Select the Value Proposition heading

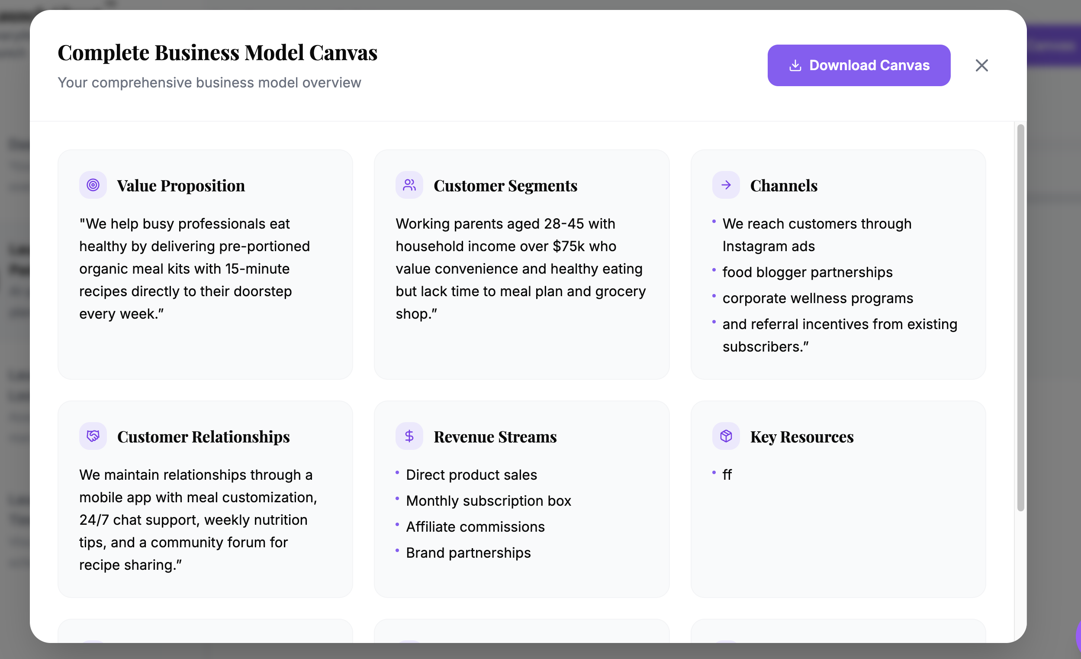pyautogui.click(x=181, y=186)
